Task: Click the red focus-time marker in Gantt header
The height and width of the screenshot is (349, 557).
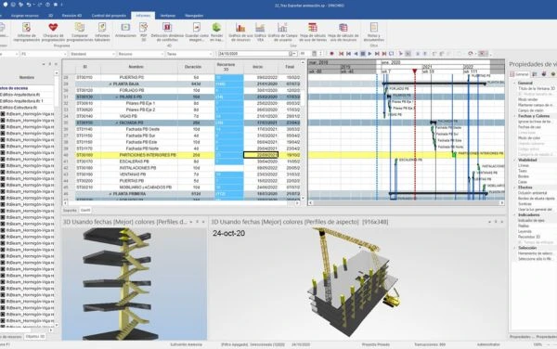Action: pos(415,71)
